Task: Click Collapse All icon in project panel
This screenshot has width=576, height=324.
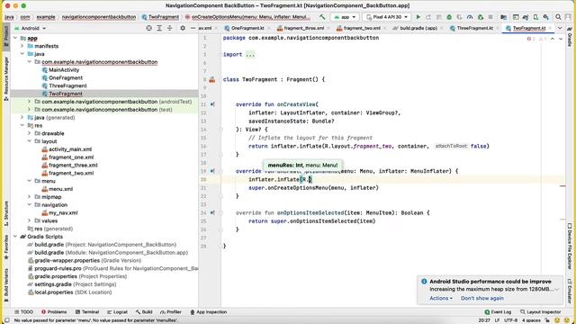Action: pyautogui.click(x=169, y=28)
